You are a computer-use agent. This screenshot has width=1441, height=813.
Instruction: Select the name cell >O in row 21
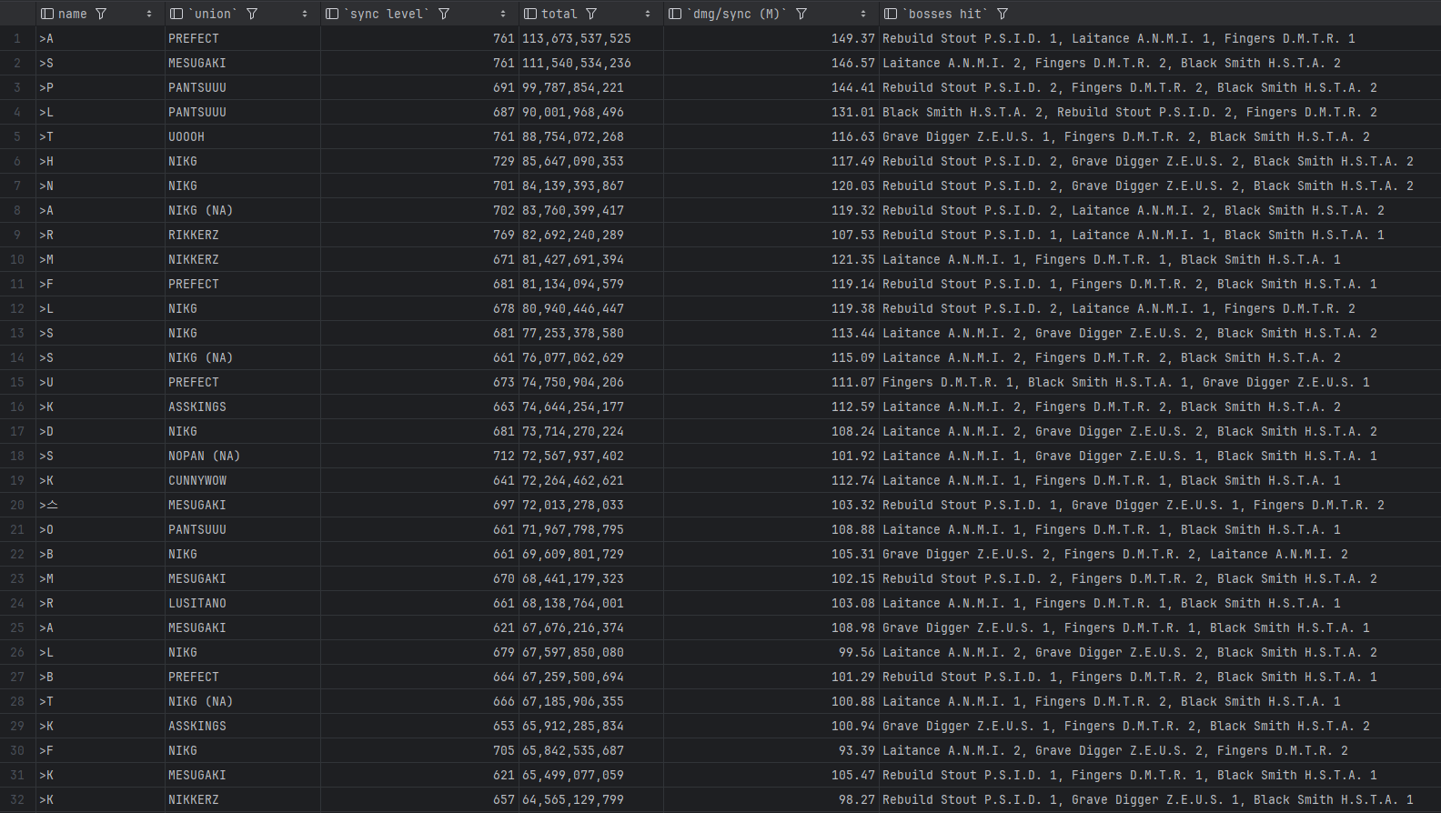[x=100, y=529]
